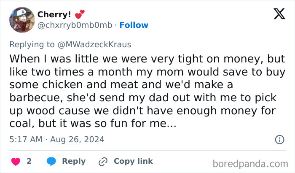Viewport: 295px width, 173px height.
Task: Click the hearts emoji beside Cherry's name
Action: click(x=80, y=14)
